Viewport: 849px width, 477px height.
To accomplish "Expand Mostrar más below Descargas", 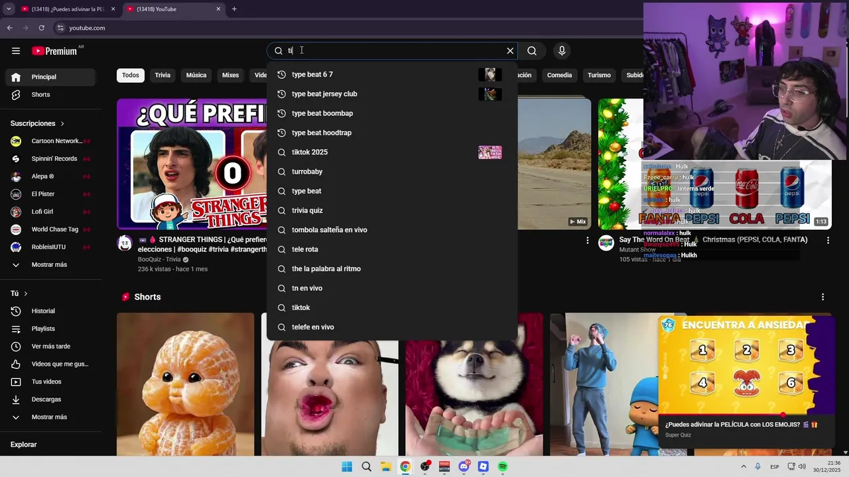I will tap(50, 417).
